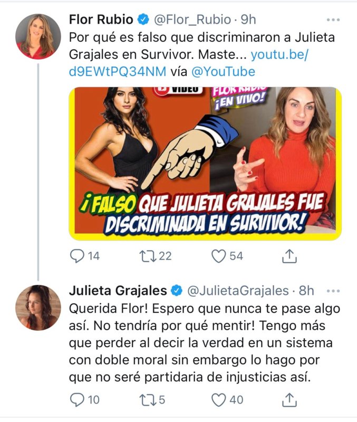Image resolution: width=357 pixels, height=422 pixels.
Task: Open the @YouTube mention link
Action: (x=223, y=72)
